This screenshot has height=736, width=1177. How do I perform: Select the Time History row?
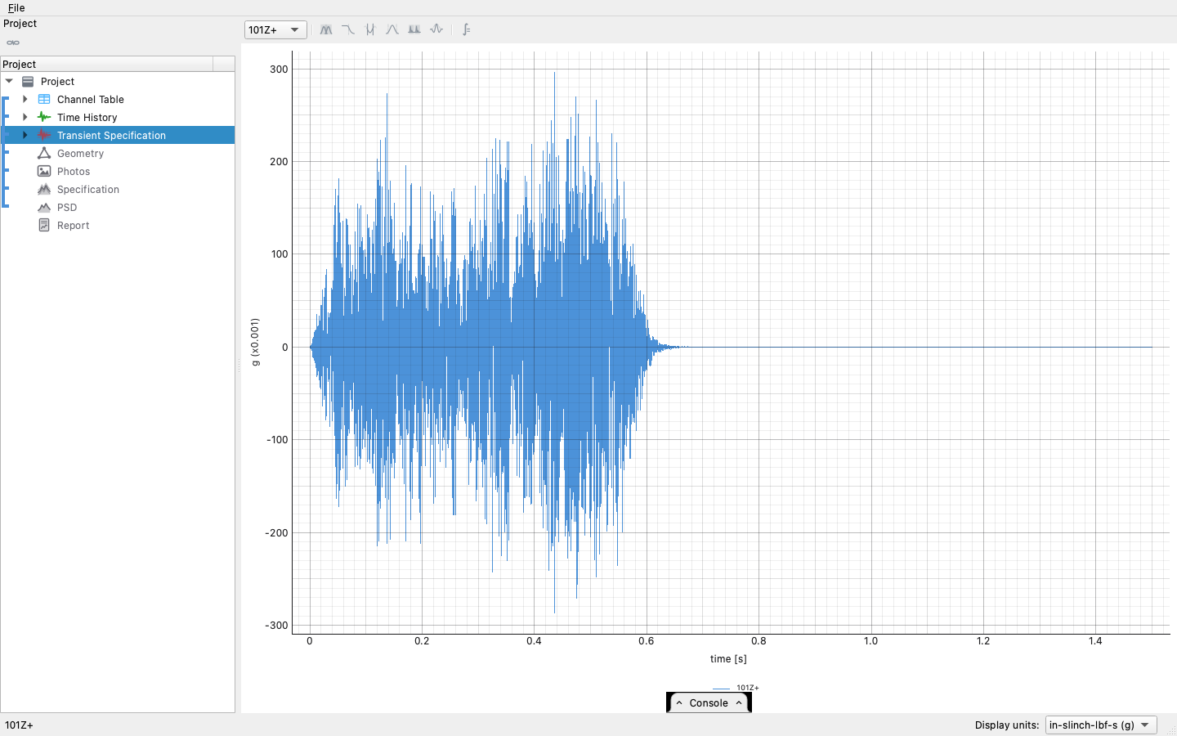coord(118,117)
